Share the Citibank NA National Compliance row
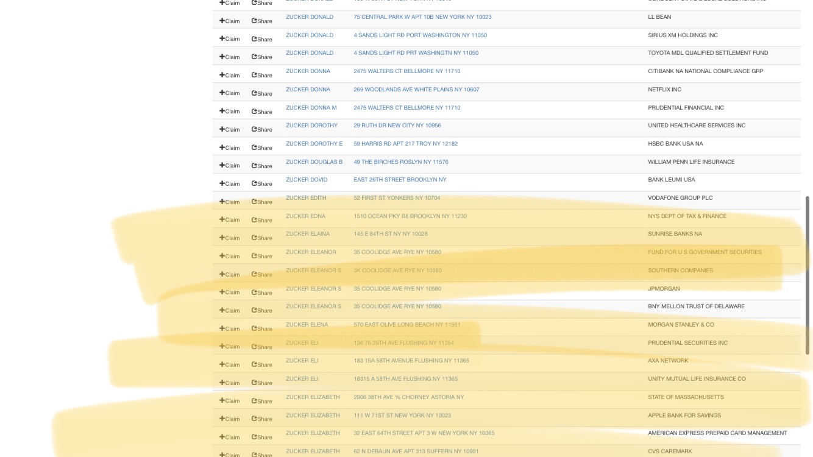Viewport: 813px width, 457px height. (262, 75)
